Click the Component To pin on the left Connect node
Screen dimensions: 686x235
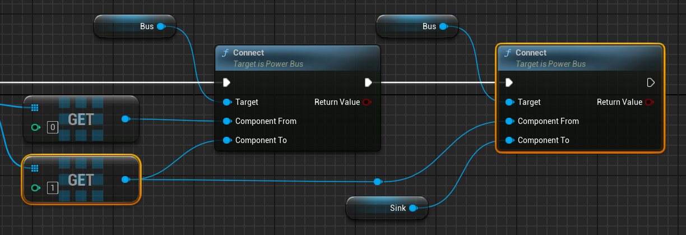[227, 140]
